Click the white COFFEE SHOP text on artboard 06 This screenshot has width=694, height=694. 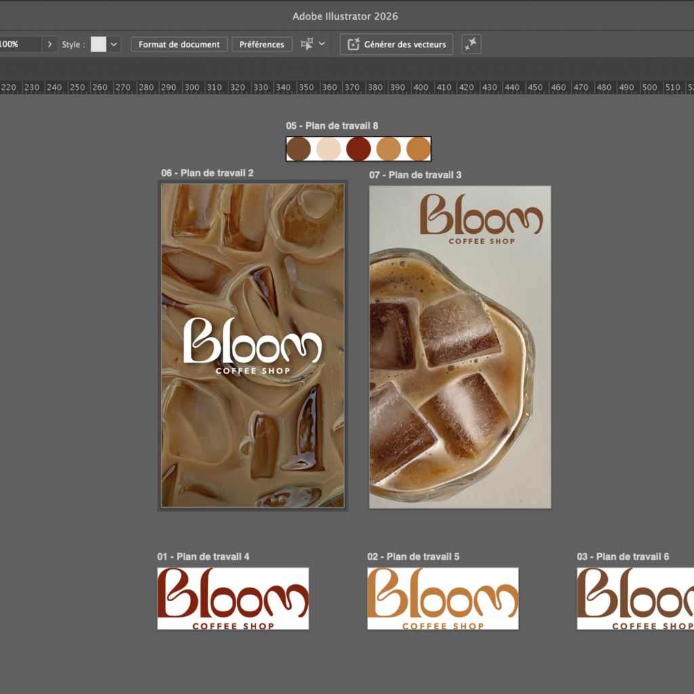coord(253,371)
